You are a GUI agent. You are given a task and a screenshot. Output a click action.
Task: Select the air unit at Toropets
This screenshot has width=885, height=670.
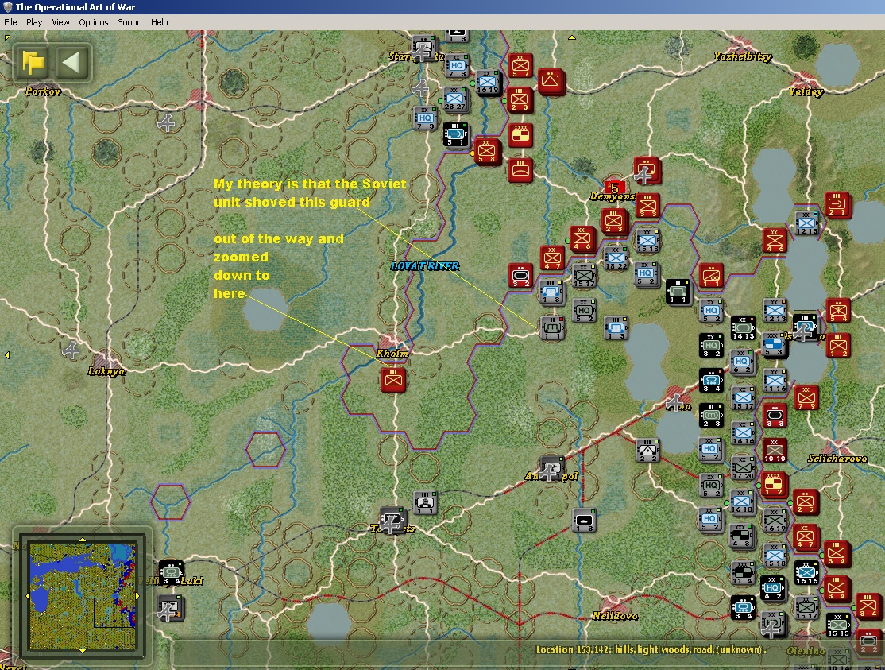click(392, 521)
